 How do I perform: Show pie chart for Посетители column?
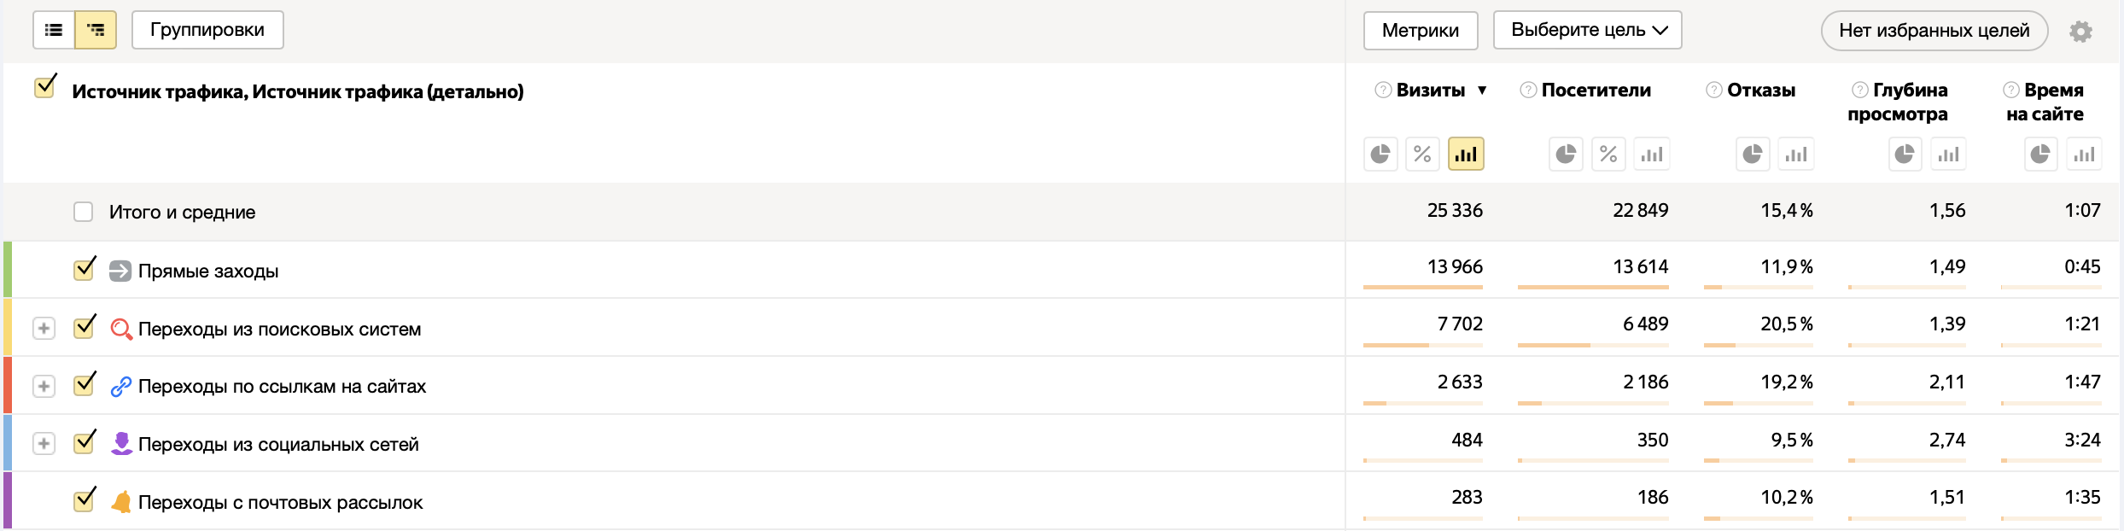pyautogui.click(x=1566, y=155)
